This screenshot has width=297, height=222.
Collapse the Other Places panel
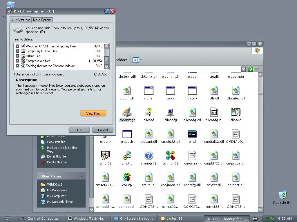(x=82, y=176)
